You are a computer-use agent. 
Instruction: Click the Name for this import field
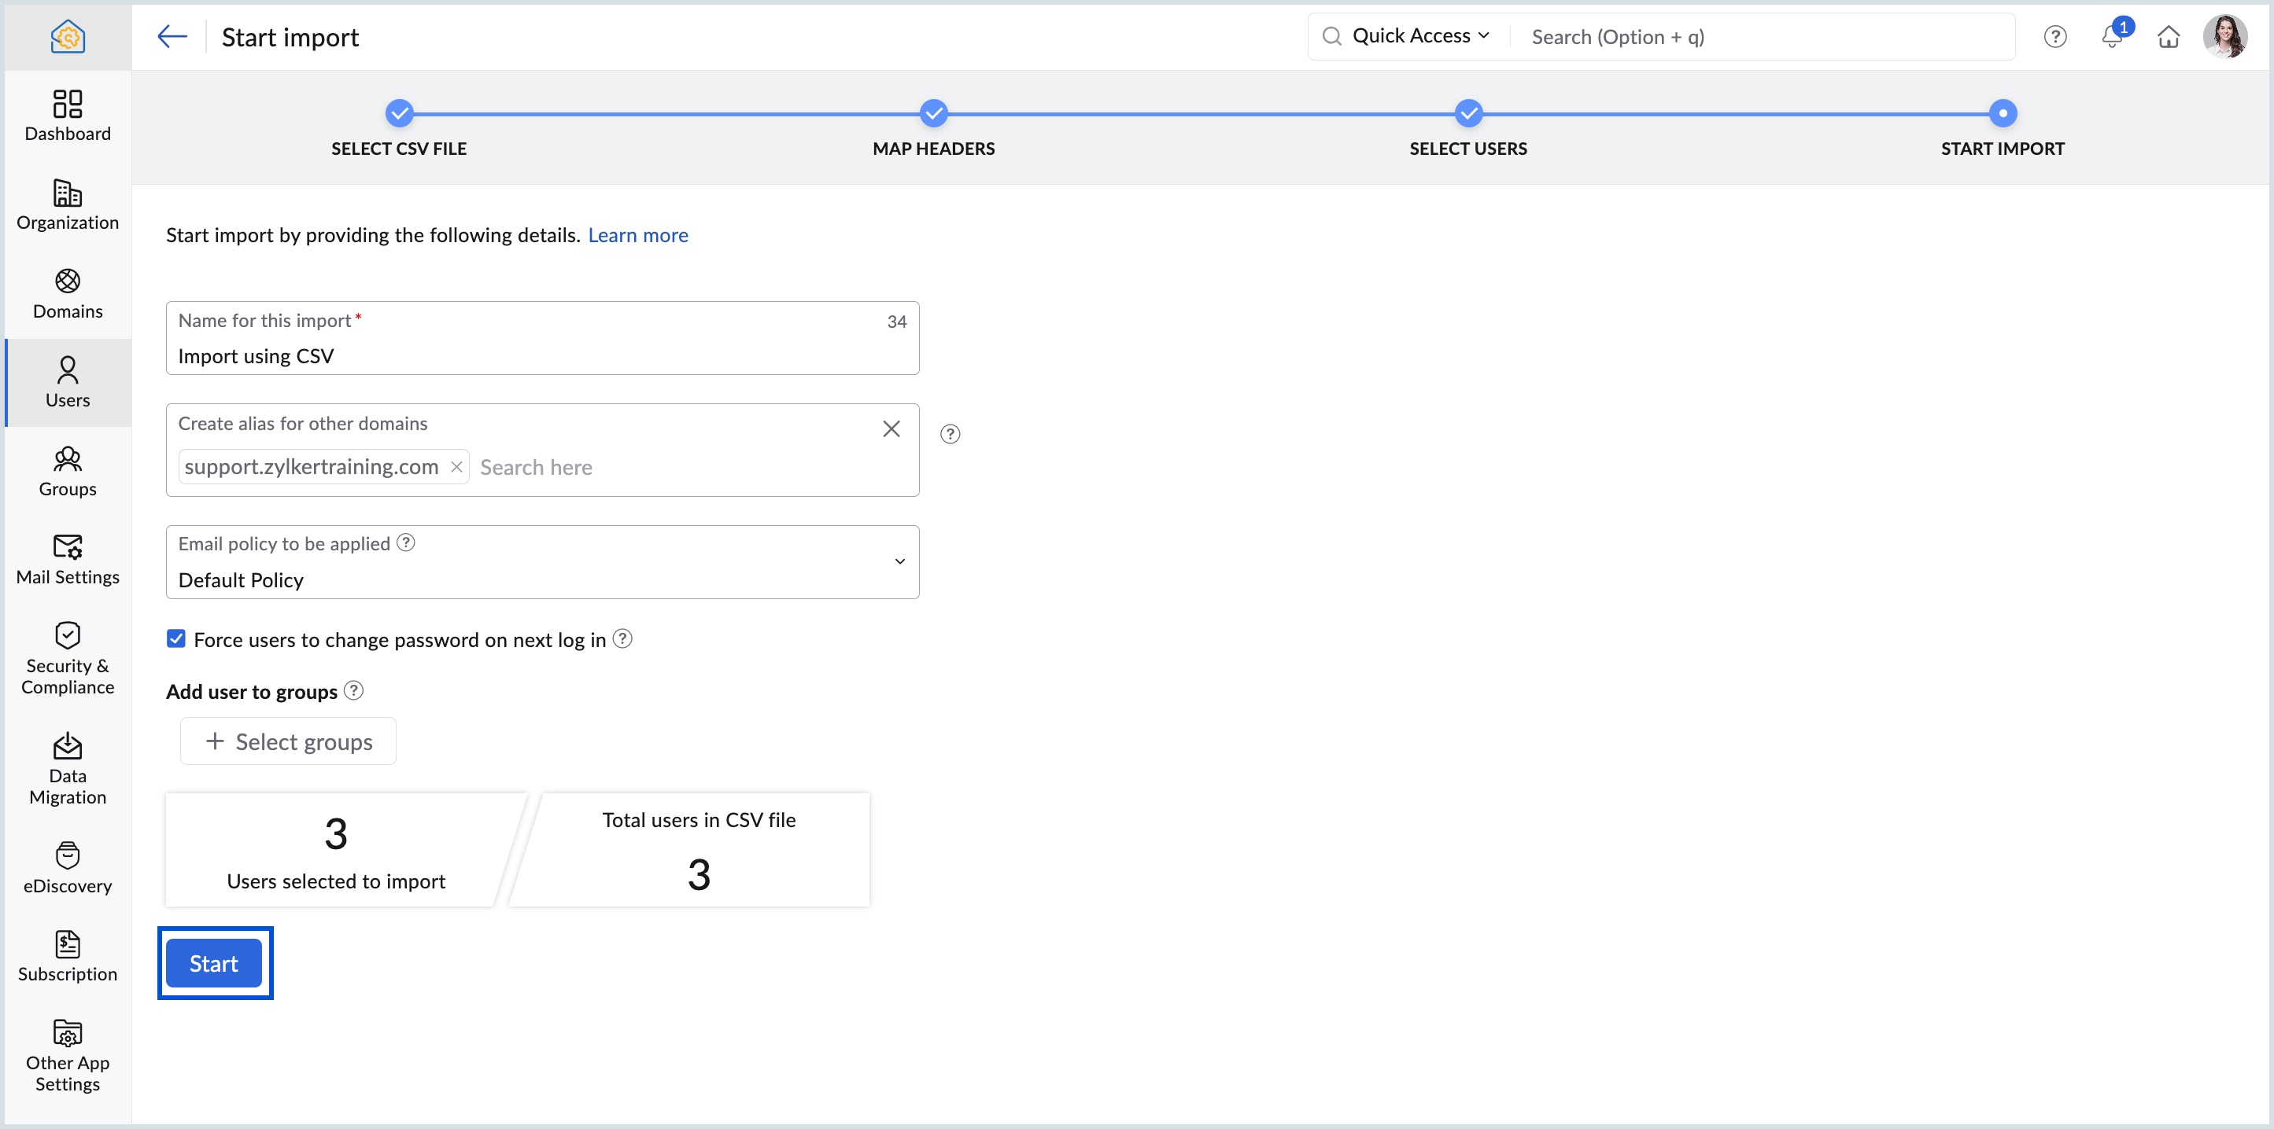click(542, 338)
